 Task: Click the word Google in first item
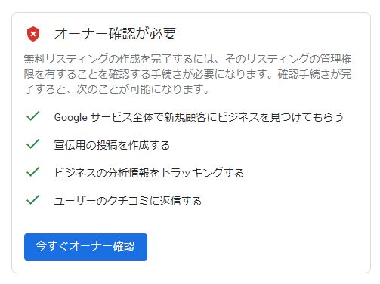pos(71,118)
